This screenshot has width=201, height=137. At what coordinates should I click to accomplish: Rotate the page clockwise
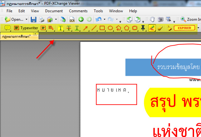pyautogui.click(x=138, y=19)
